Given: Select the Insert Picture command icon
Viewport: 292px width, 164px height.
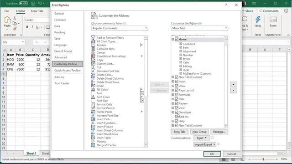Looking at the screenshot, I should coord(93,127).
